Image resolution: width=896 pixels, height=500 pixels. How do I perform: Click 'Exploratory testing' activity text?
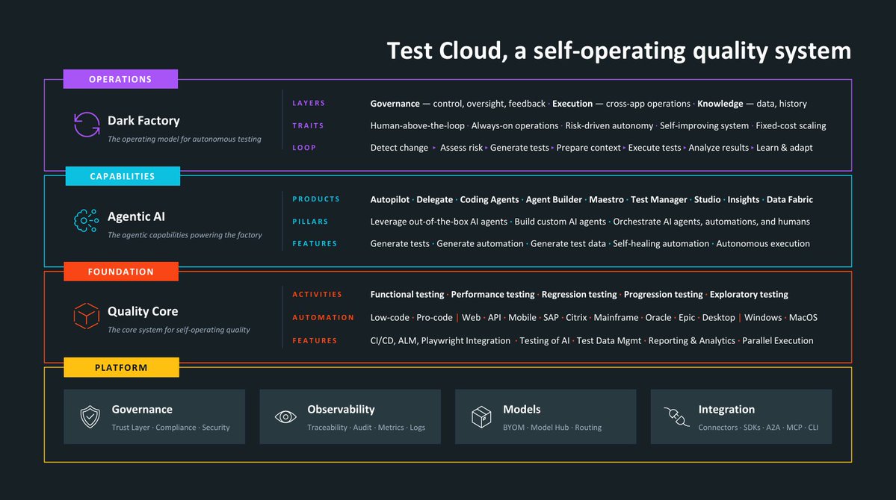[749, 295]
